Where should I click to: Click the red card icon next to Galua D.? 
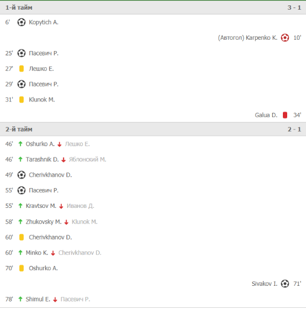[285, 115]
